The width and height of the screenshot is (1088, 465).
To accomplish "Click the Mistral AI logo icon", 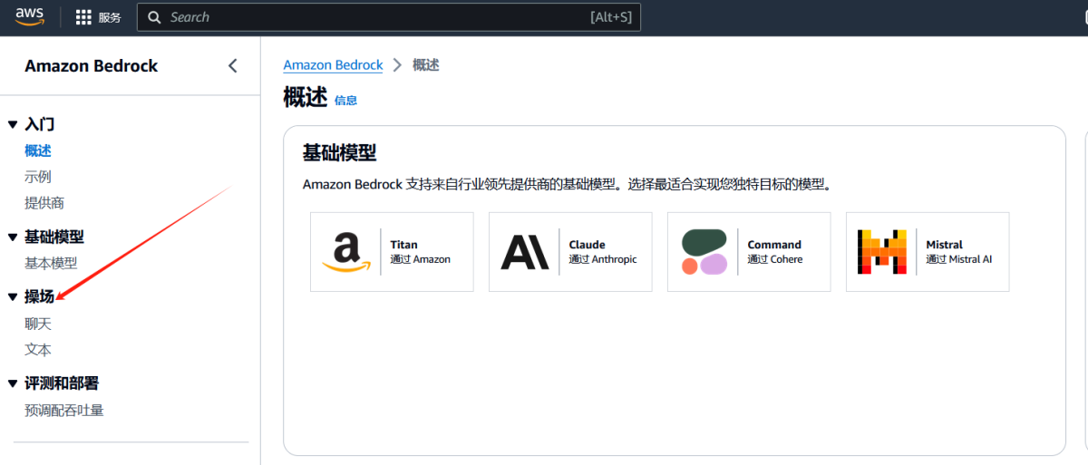I will coord(882,252).
